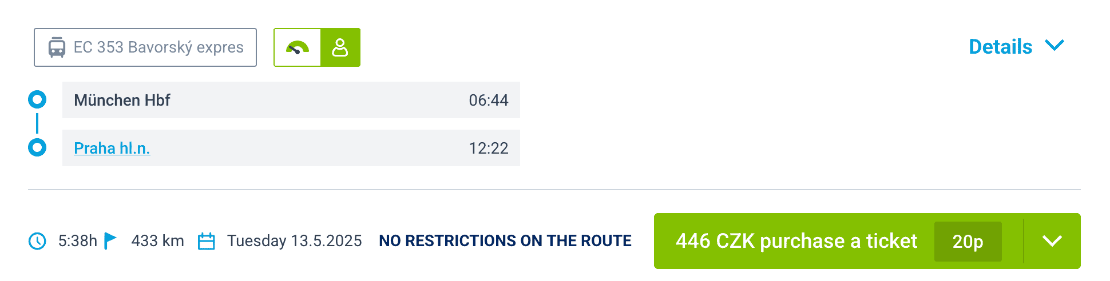
Task: Open the Details section text
Action: click(1000, 47)
